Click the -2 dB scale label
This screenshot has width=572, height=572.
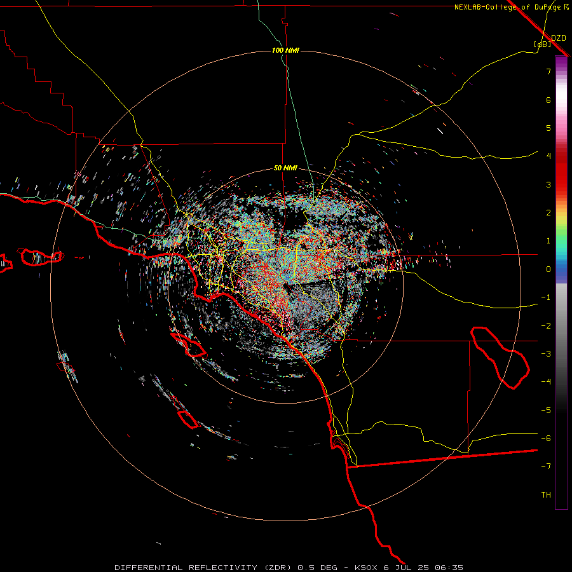[546, 326]
